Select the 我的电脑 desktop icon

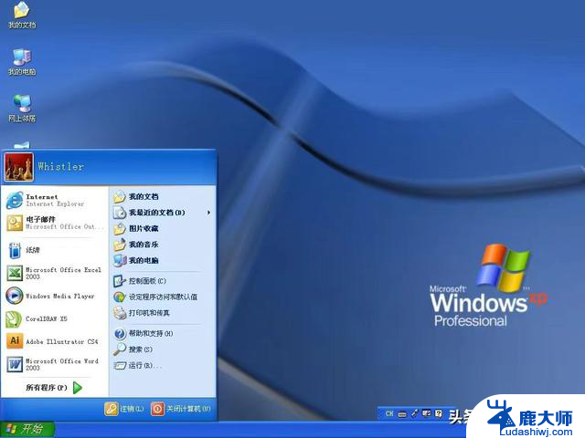pos(22,62)
